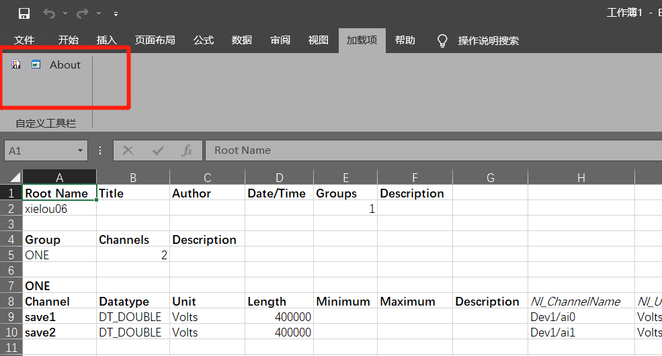Click the About add-in button
The image size is (662, 356).
(x=65, y=65)
